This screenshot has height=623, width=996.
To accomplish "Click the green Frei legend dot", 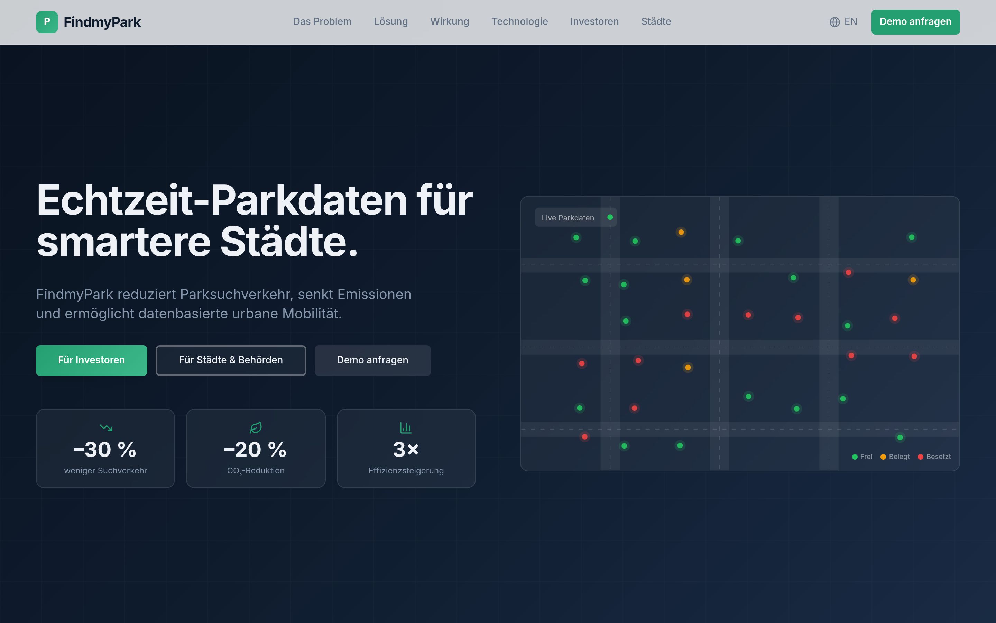I will (x=855, y=457).
